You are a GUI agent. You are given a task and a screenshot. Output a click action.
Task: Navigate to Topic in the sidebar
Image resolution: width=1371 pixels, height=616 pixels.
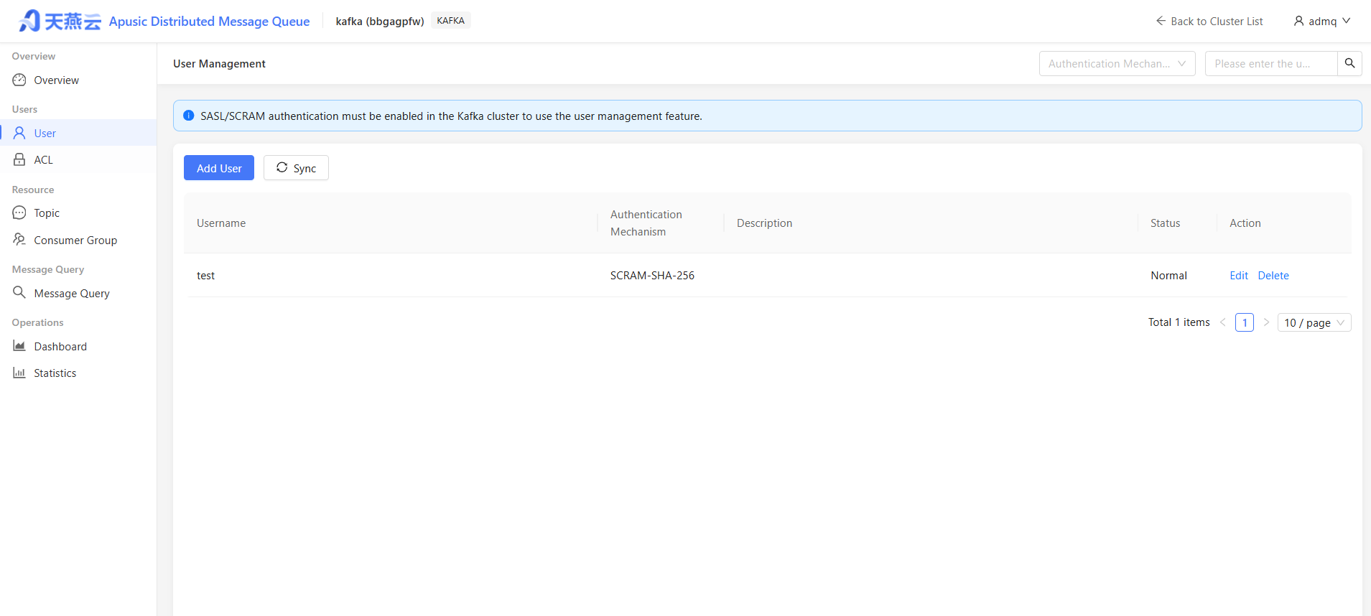pos(78,213)
